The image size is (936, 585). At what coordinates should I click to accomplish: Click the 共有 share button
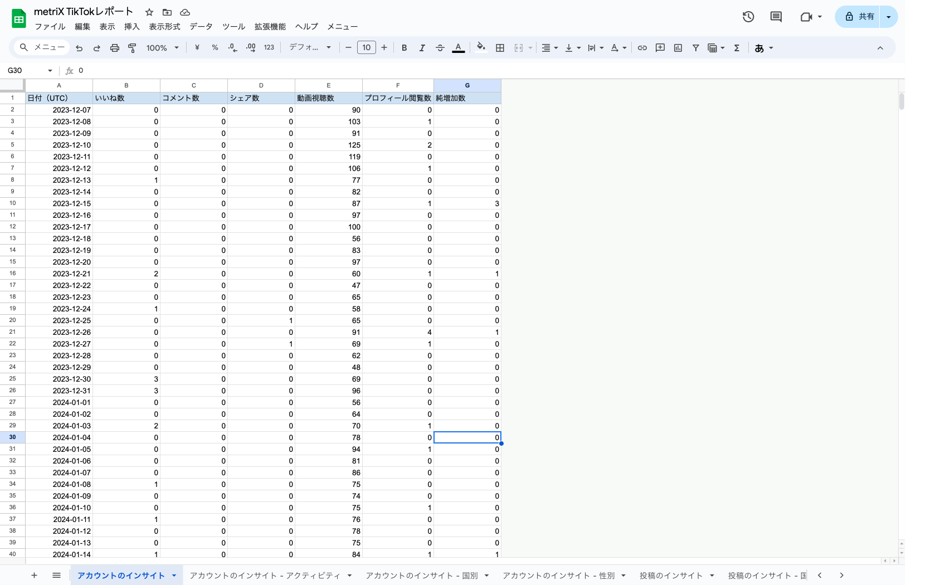point(859,17)
